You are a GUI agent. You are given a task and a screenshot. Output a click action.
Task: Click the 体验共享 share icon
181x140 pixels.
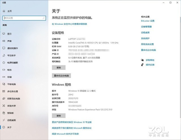coord(4,106)
